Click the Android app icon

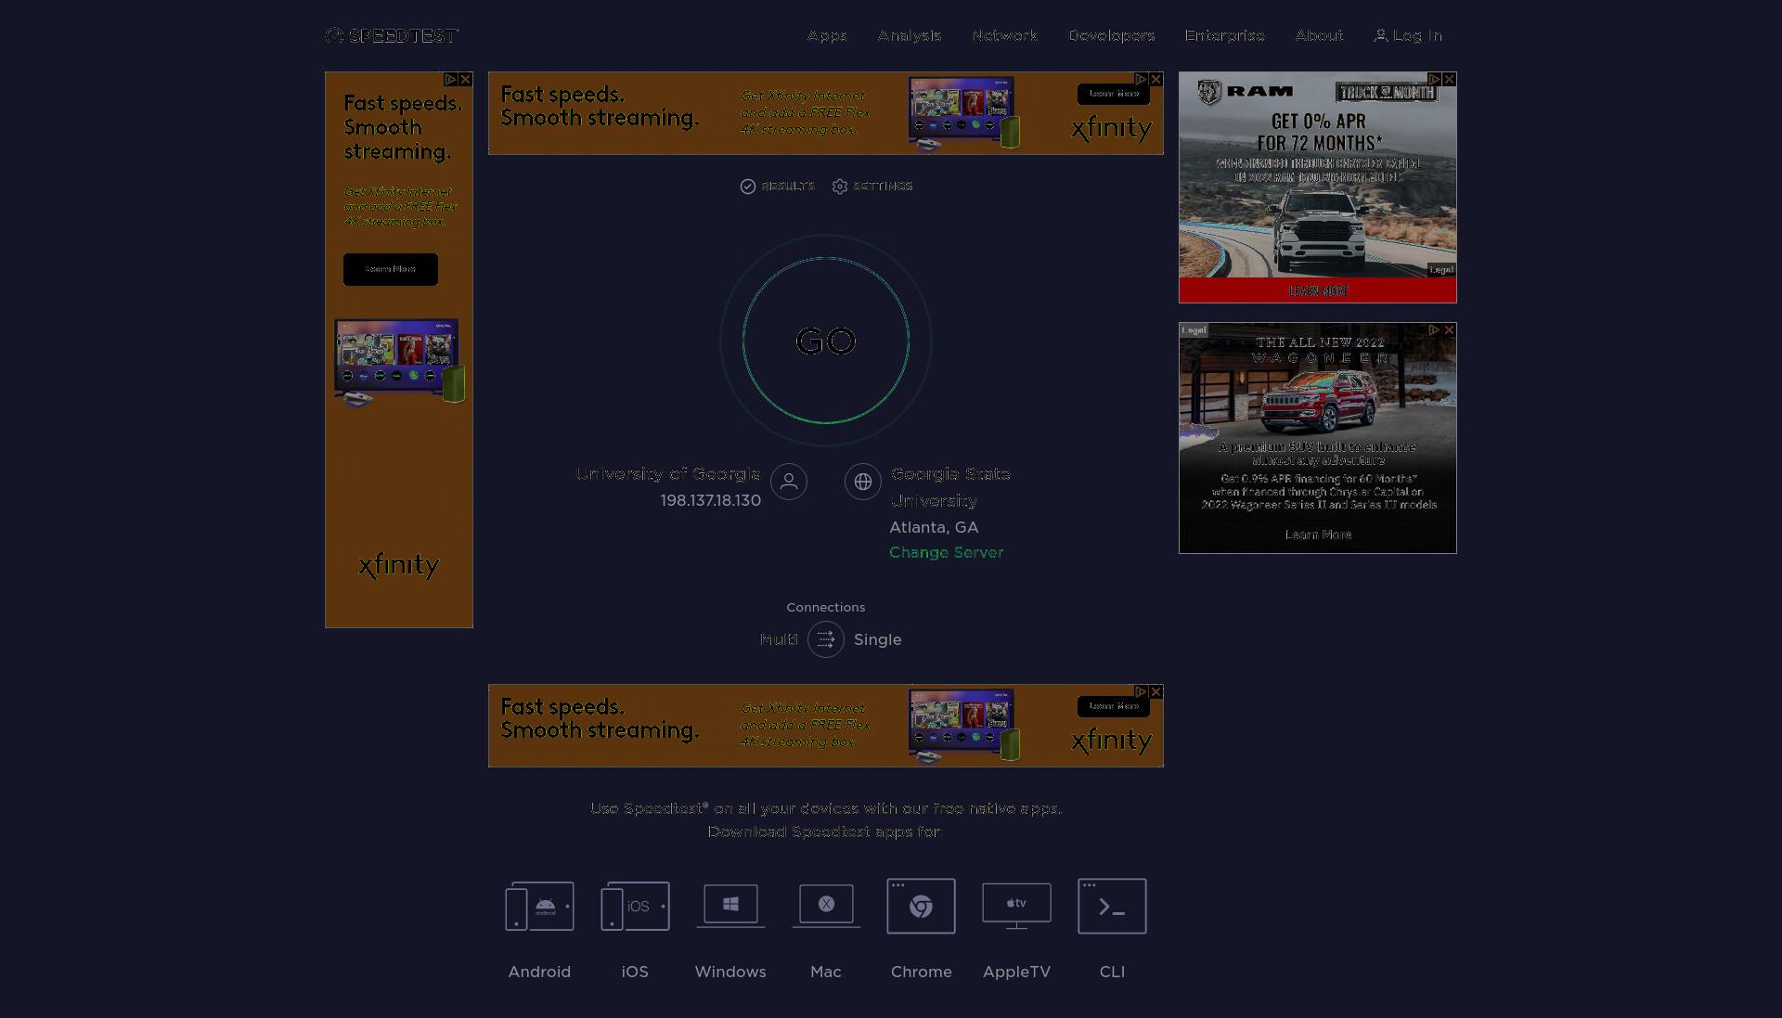tap(539, 906)
